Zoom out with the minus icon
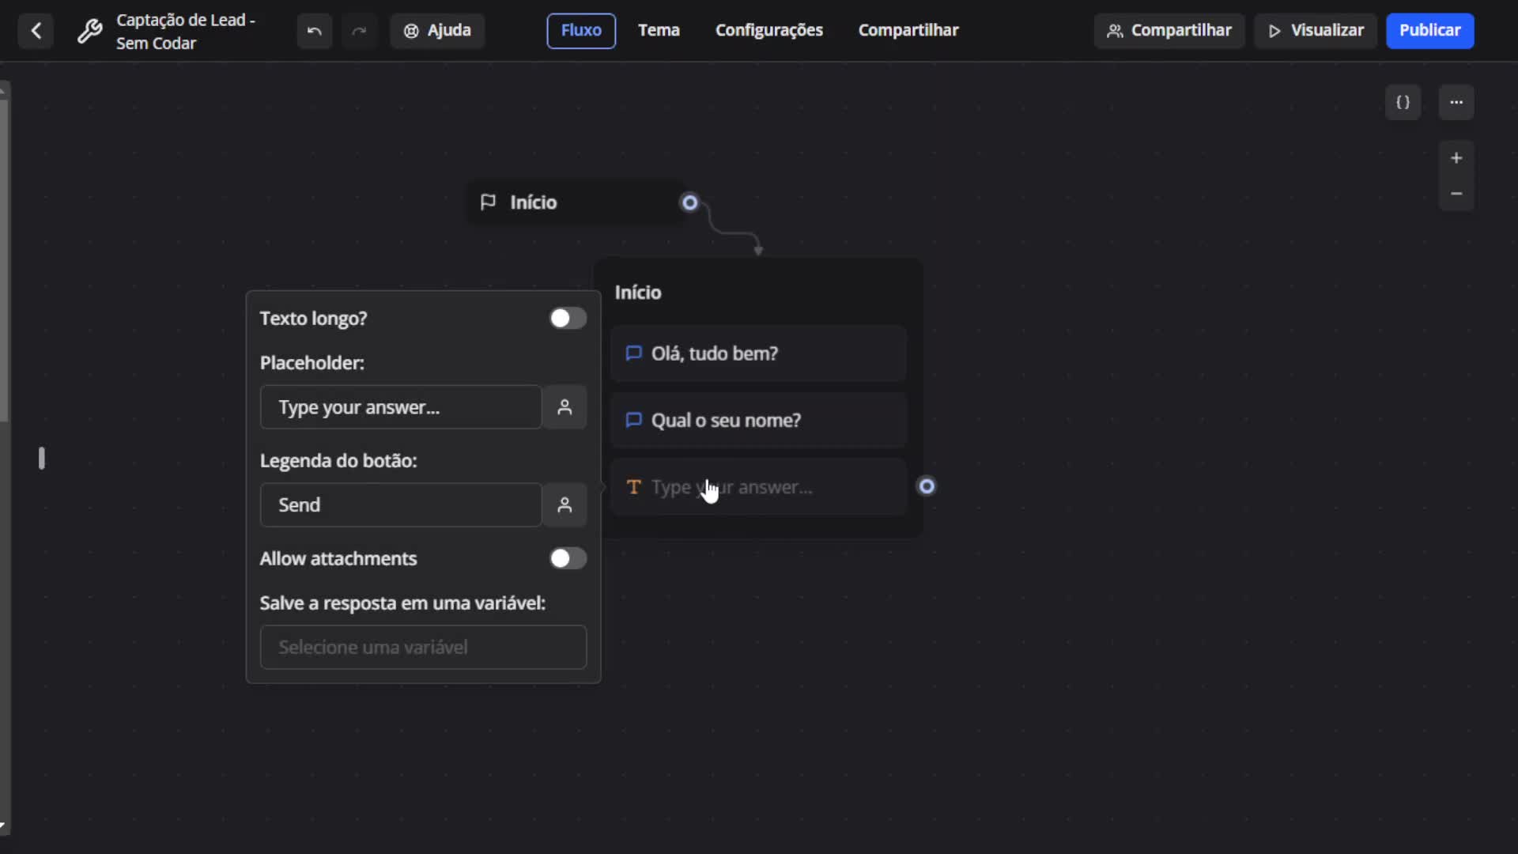The image size is (1518, 854). pos(1456,194)
